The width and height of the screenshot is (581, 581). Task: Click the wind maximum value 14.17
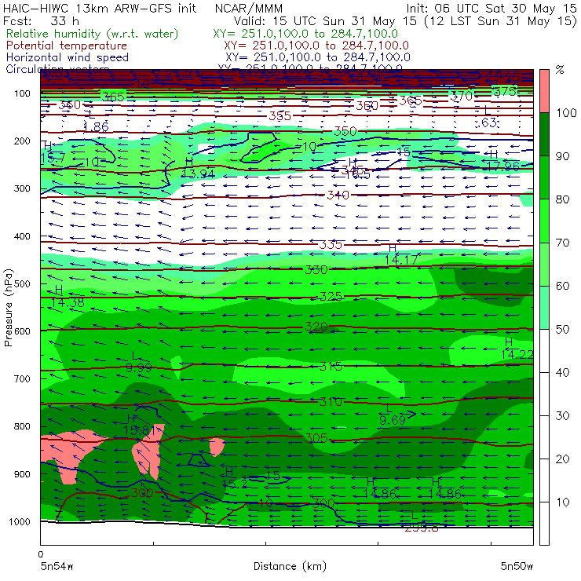click(401, 260)
